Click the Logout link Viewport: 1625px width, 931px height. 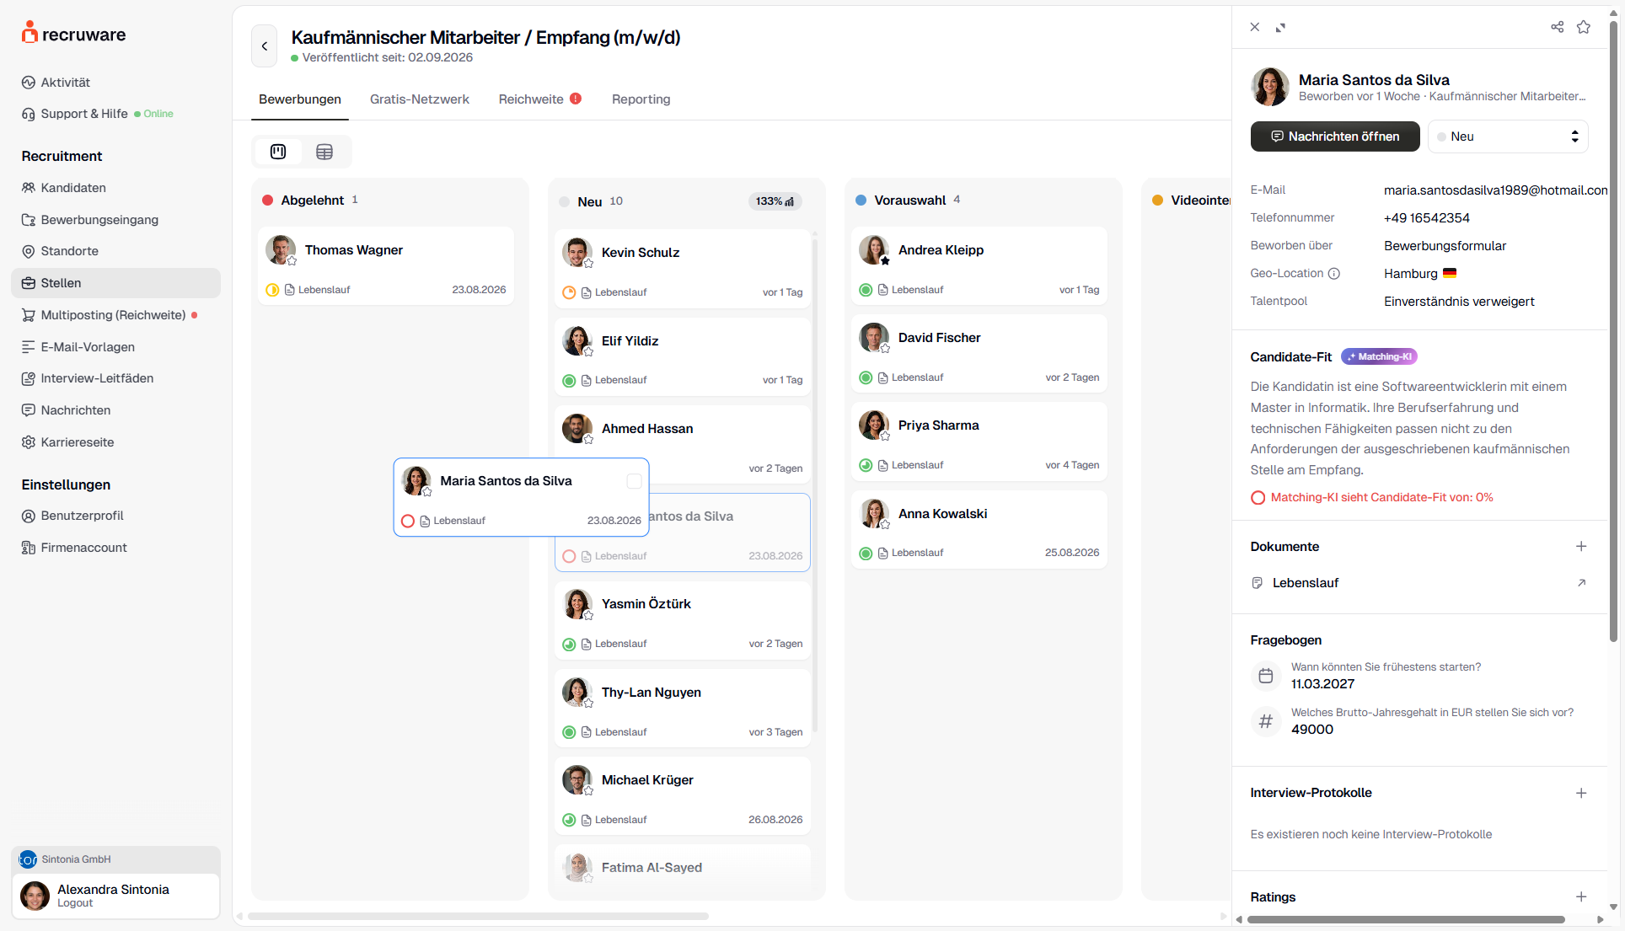75,903
